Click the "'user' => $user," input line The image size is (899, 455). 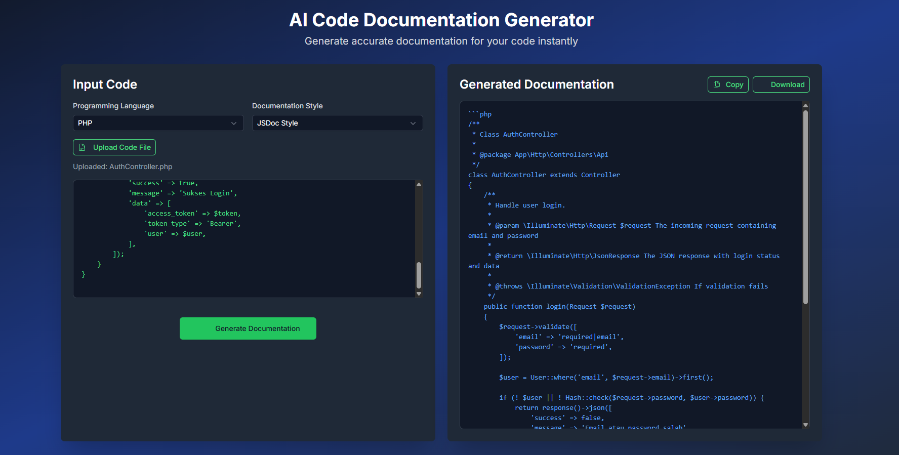coord(175,234)
